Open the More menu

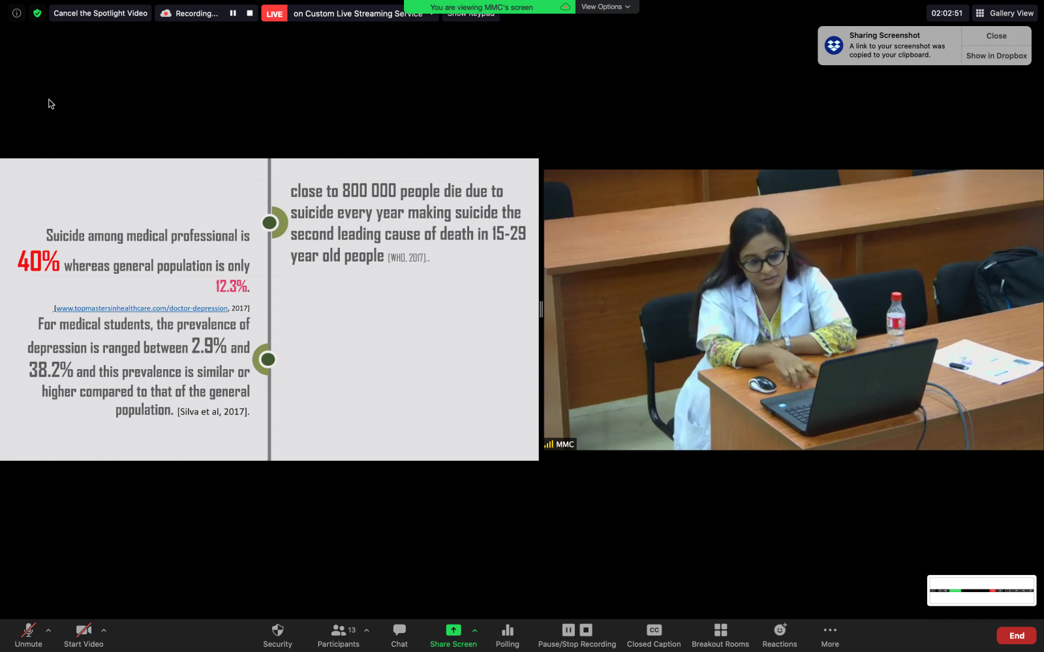(830, 630)
